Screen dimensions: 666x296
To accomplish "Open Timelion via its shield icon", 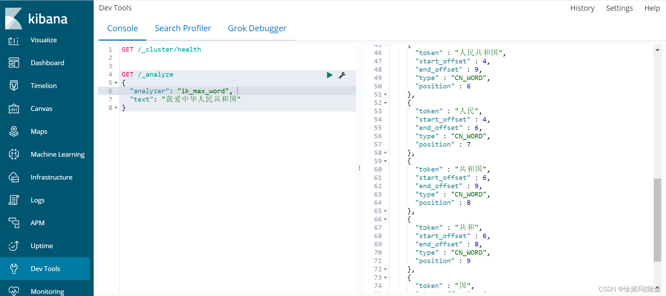I will (14, 86).
